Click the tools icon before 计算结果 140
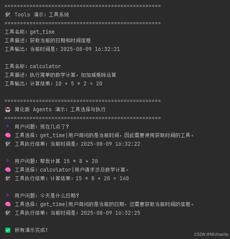This screenshot has width=230, height=239. point(8,179)
